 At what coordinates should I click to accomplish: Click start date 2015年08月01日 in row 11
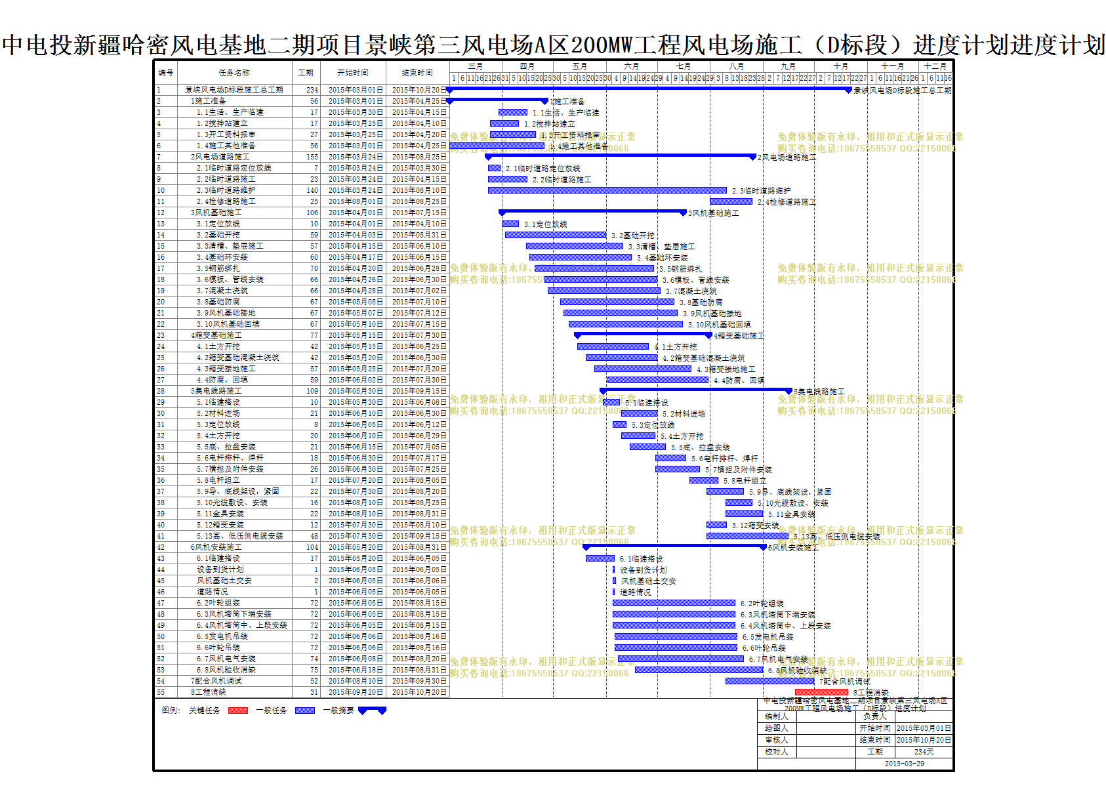[353, 201]
